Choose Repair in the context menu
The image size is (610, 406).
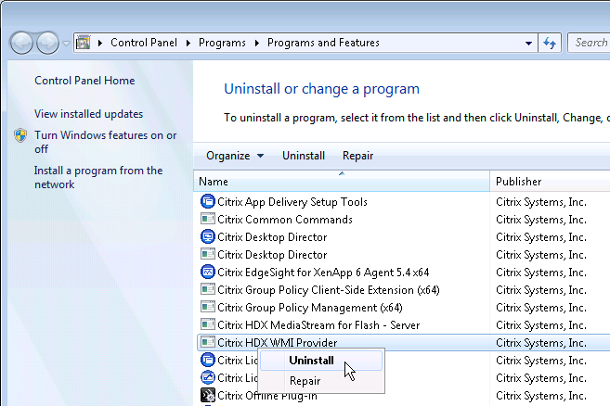(x=321, y=381)
